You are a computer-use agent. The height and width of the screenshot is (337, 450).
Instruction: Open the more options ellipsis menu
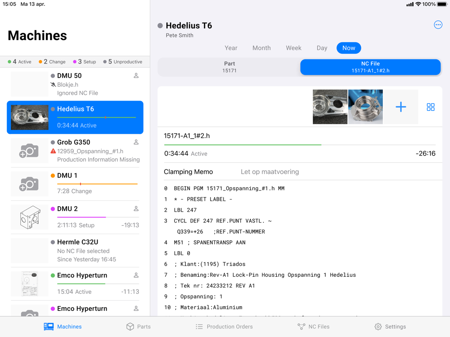438,25
